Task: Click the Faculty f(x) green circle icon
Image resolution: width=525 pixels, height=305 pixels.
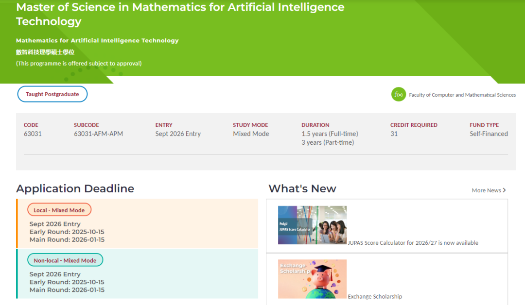Action: (399, 95)
